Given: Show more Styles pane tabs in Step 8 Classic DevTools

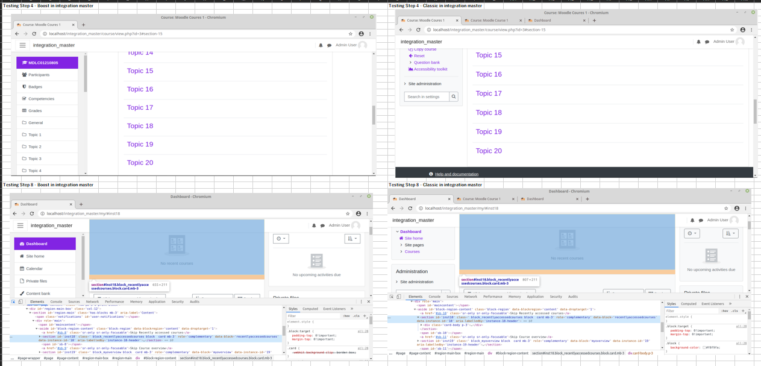Looking at the screenshot, I should pyautogui.click(x=730, y=304).
